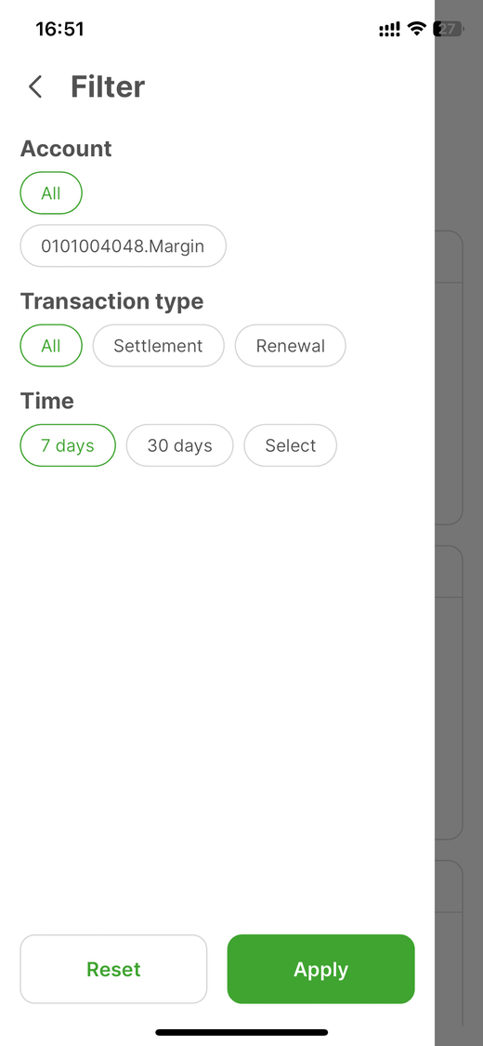Tap the cellular signal strength icon
Viewport: 483px width, 1046px height.
coord(390,30)
